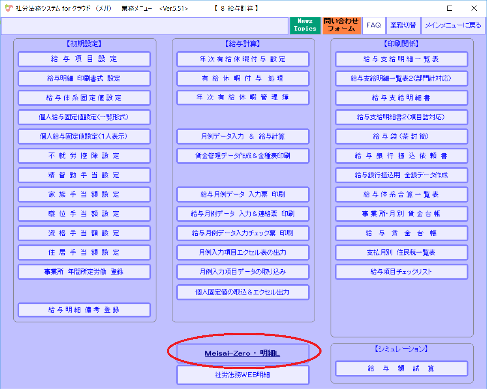Open 事業所 年間所定労働 登録
The width and height of the screenshot is (487, 389).
84,271
